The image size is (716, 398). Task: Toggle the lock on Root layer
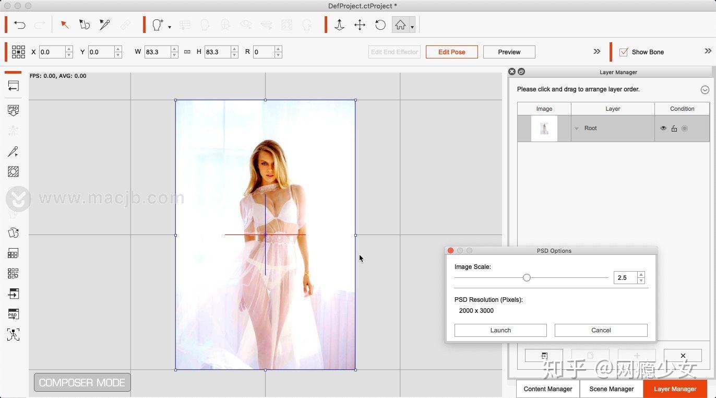674,128
